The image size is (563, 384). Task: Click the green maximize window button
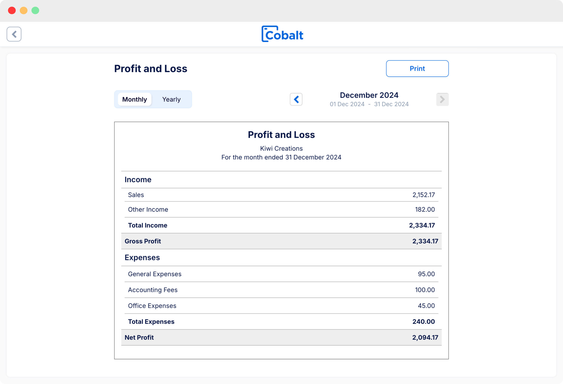(35, 10)
